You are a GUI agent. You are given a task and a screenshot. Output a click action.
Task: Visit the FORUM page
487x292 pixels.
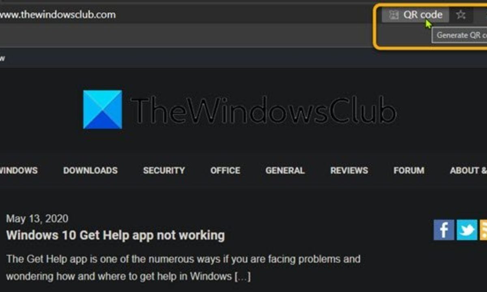[x=409, y=170]
